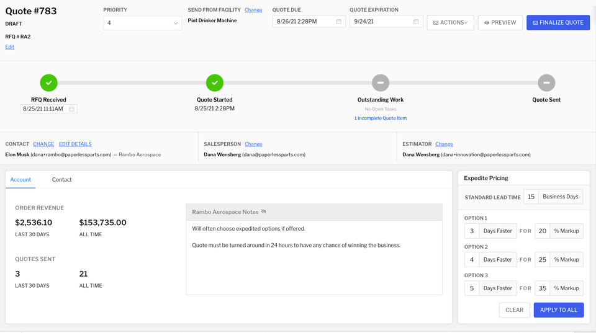This screenshot has width=596, height=333.
Task: Click Option 1 Days Faster field showing 3
Action: click(472, 231)
